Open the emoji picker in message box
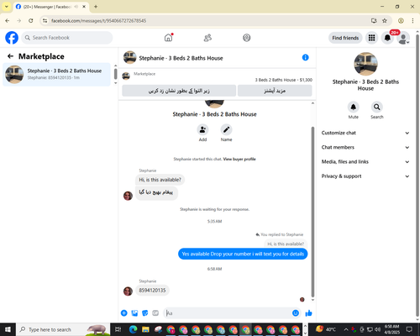The width and height of the screenshot is (420, 336). pos(296,313)
